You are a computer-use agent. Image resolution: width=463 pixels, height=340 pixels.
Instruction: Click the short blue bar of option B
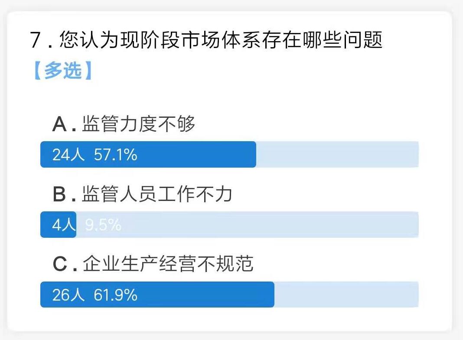coord(58,224)
